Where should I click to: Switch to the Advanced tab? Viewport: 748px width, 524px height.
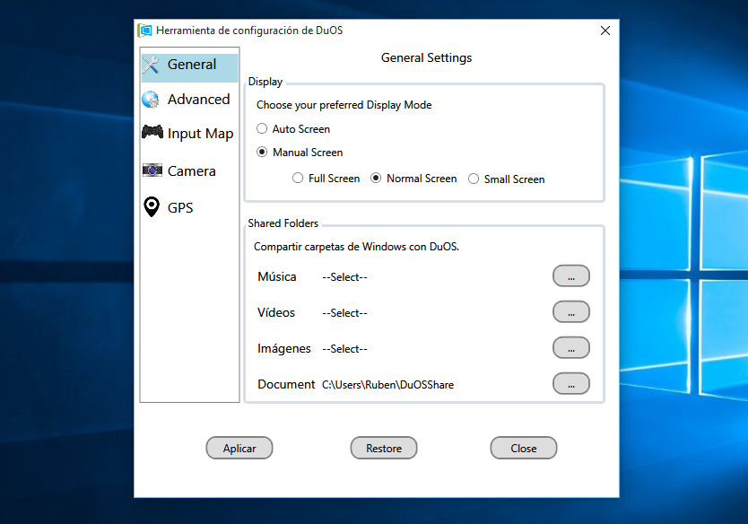click(x=189, y=100)
